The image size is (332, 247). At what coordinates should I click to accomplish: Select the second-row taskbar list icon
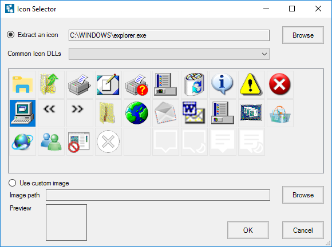point(223,114)
